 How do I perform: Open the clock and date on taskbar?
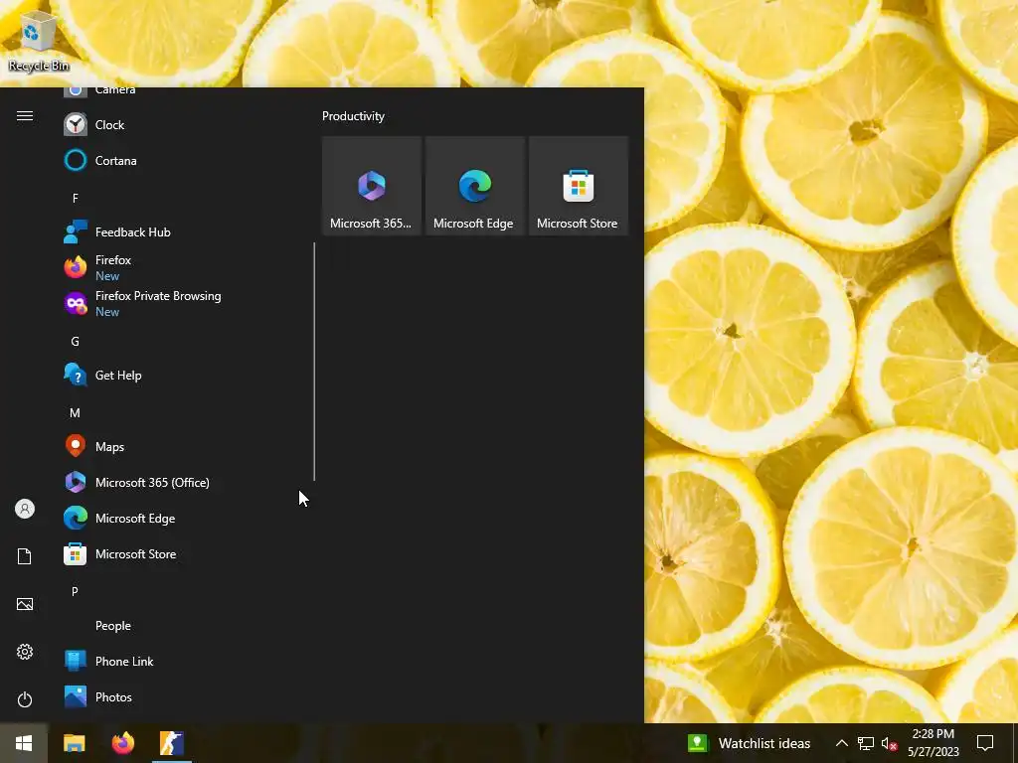click(x=933, y=743)
